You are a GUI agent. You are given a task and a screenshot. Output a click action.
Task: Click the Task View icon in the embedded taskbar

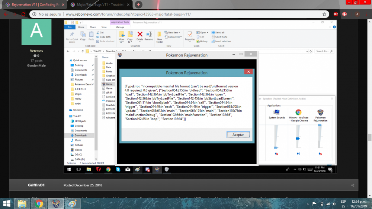click(78, 169)
